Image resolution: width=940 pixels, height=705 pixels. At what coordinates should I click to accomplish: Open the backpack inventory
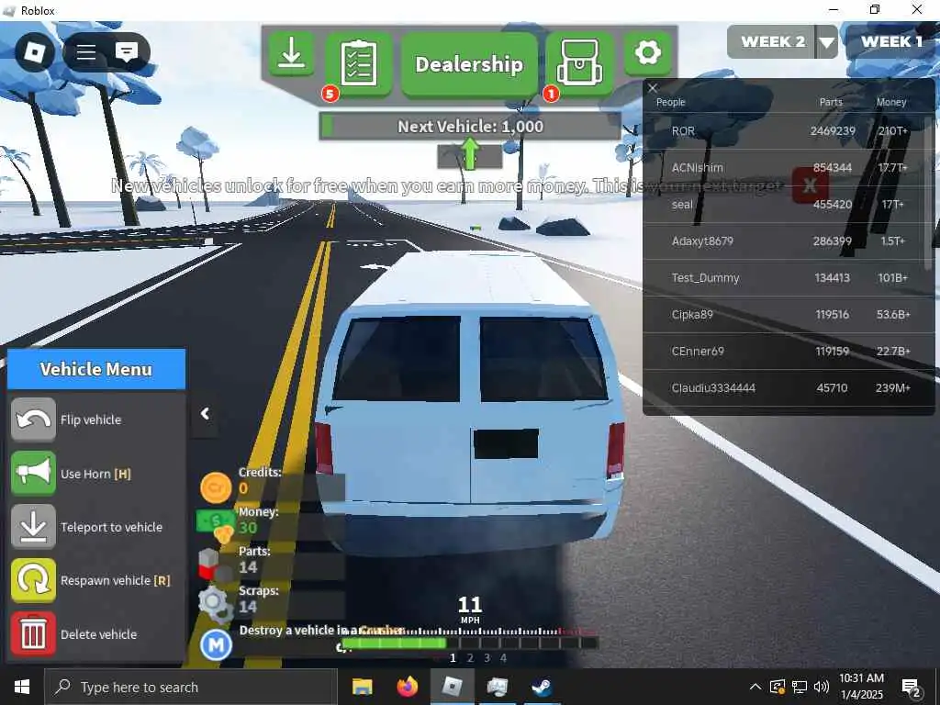[x=579, y=62]
